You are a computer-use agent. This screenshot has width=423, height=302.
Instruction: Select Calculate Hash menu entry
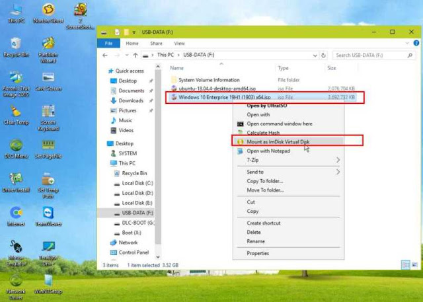click(288, 133)
